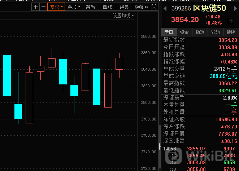Switch to 经典 layout
Image resolution: width=239 pixels, height=171 pixels.
(125, 7)
